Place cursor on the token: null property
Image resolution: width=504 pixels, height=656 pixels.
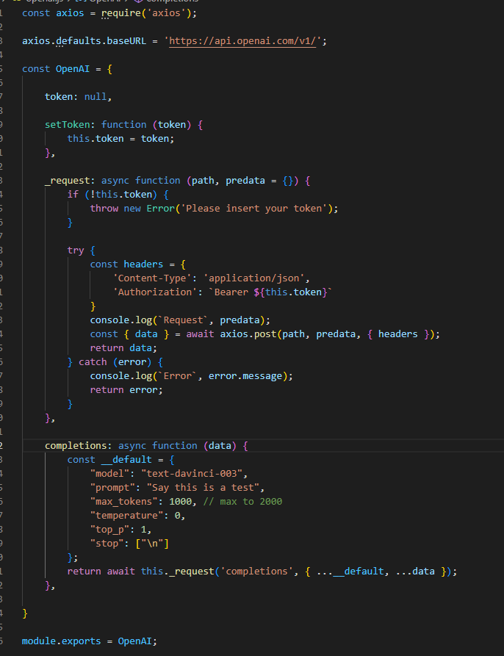78,97
